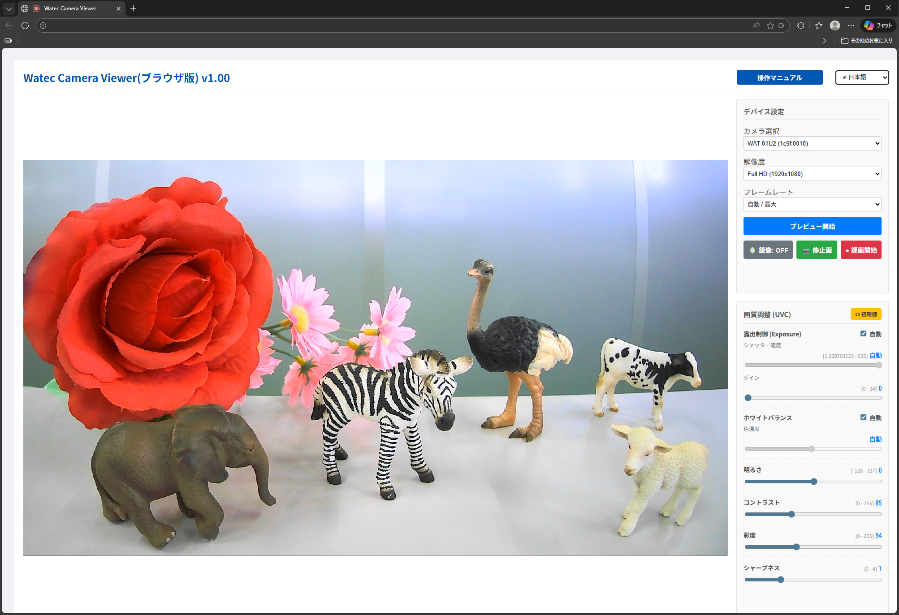Open the Copilot チャット button

click(878, 26)
